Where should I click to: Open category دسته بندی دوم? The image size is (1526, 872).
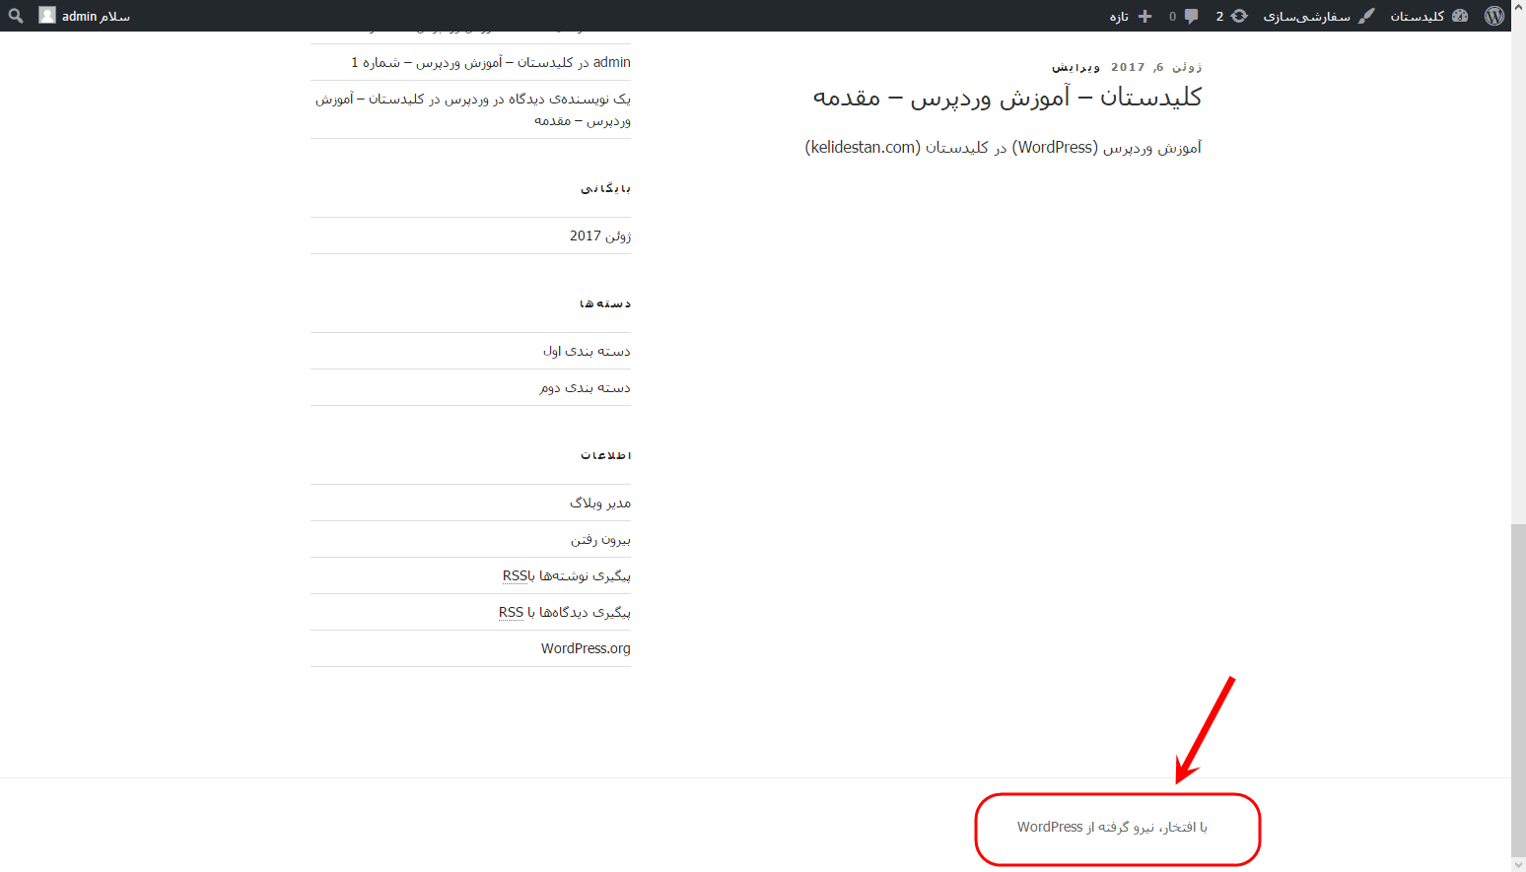(585, 387)
